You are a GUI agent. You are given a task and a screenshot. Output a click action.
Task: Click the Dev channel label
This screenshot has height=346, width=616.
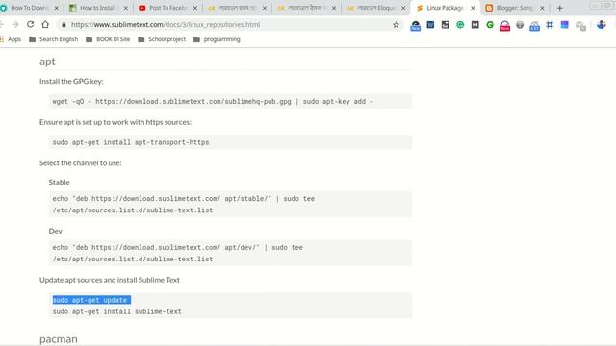[56, 231]
